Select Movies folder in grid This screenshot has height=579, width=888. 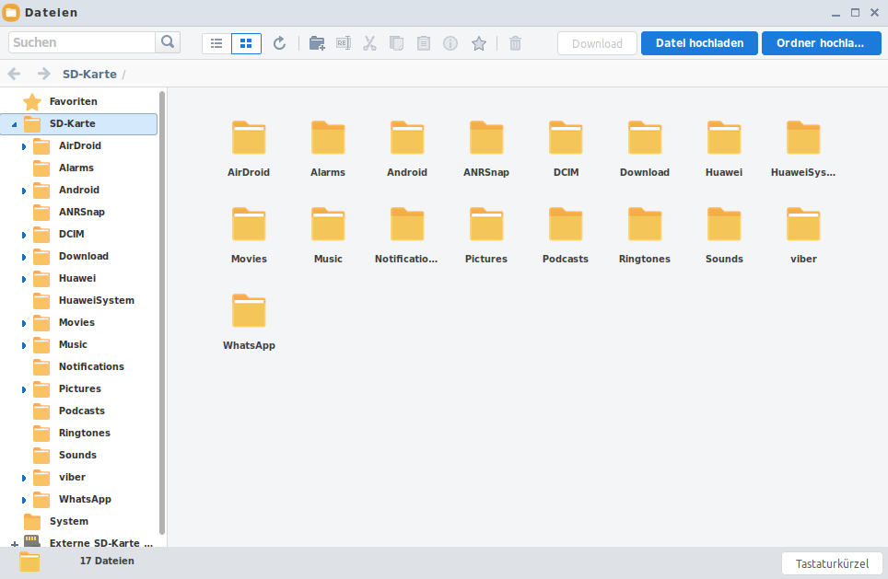coord(249,235)
